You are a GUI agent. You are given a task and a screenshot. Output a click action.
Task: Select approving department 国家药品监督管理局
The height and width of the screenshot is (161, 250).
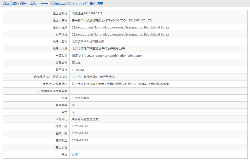[x=85, y=119]
